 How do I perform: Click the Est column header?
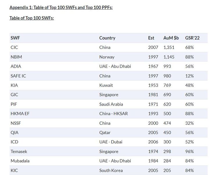pyautogui.click(x=151, y=38)
